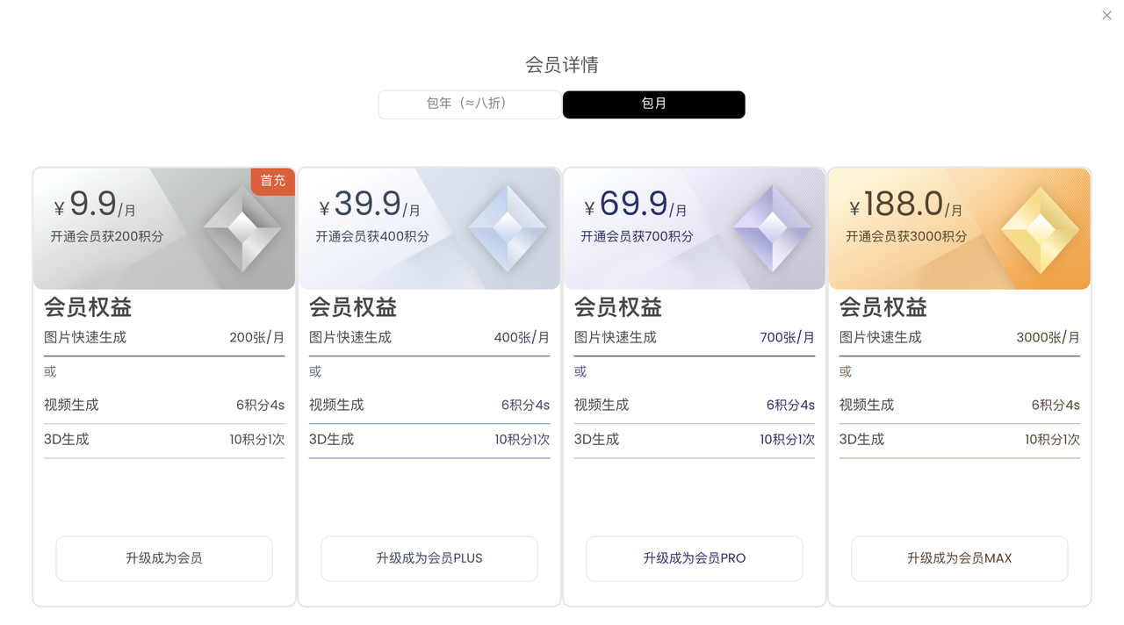Click the 200张/月 image quota value
Screen dimensions: 1124x625
(x=257, y=337)
